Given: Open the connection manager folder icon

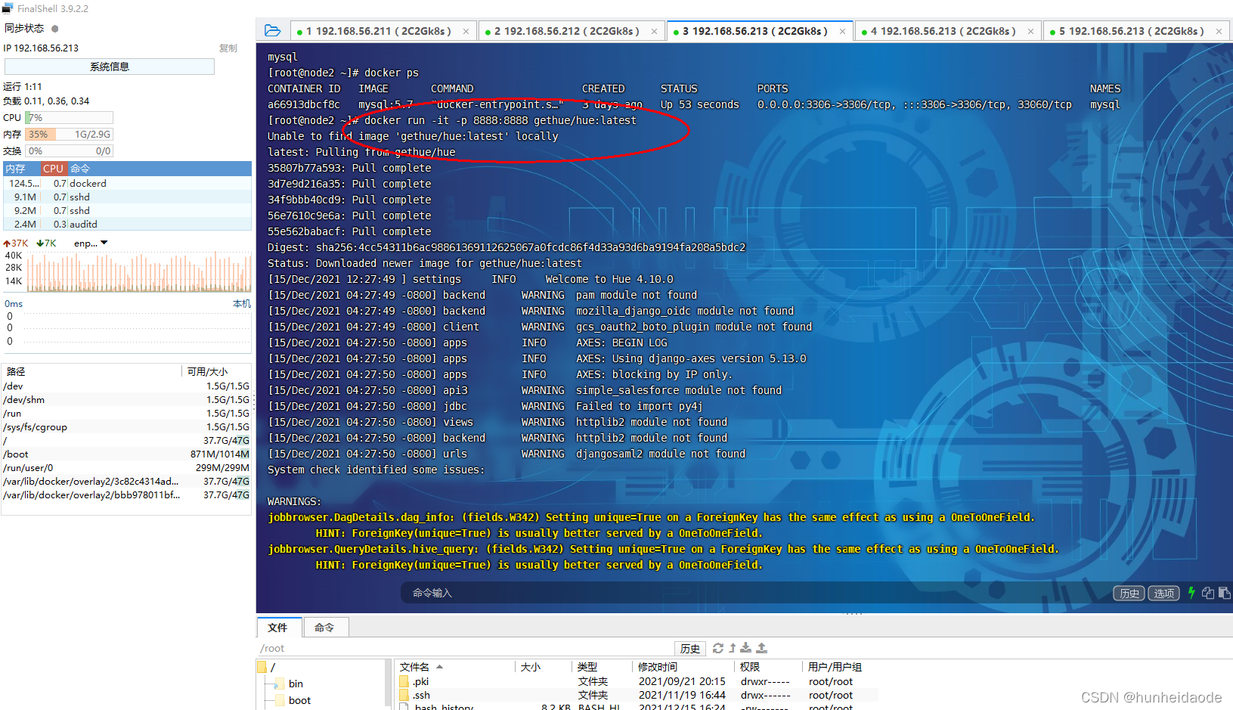Looking at the screenshot, I should 272,30.
